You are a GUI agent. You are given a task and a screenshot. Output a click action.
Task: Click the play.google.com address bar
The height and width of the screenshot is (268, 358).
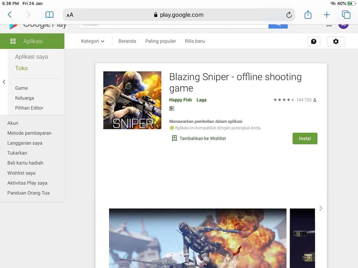point(179,15)
